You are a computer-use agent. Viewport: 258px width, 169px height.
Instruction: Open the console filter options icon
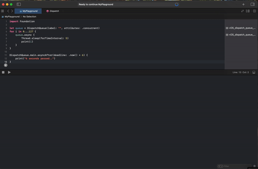click(220, 166)
